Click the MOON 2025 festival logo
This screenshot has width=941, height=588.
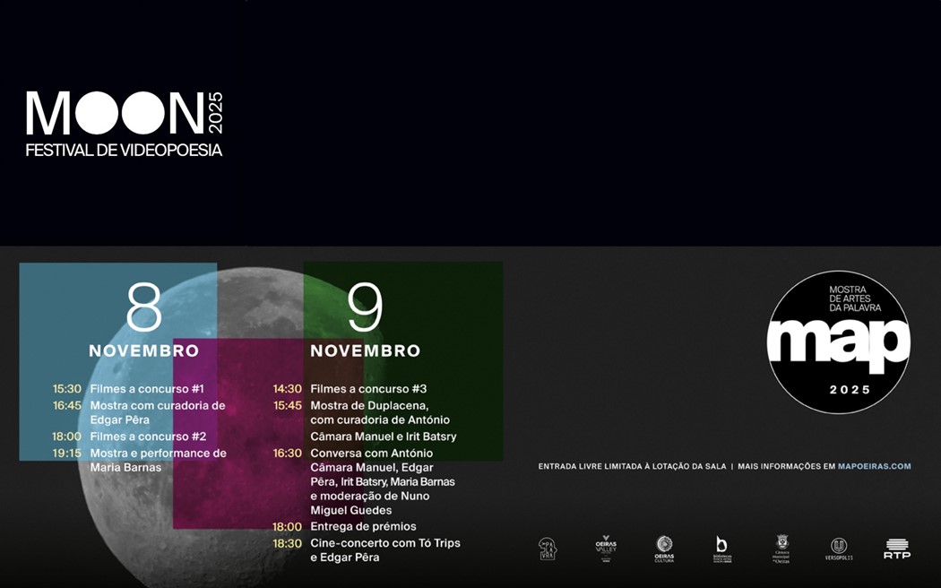[x=124, y=124]
